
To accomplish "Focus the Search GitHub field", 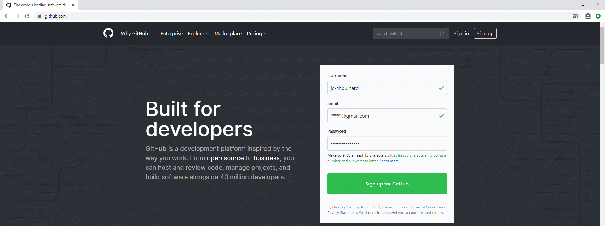I will point(406,33).
